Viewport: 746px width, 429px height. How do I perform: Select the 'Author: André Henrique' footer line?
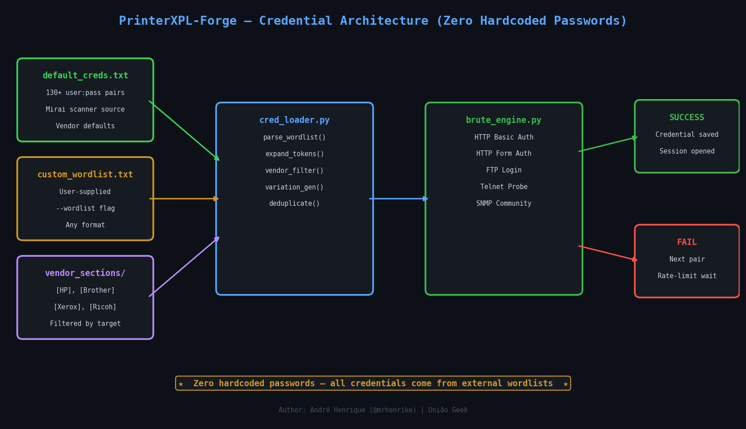point(373,410)
